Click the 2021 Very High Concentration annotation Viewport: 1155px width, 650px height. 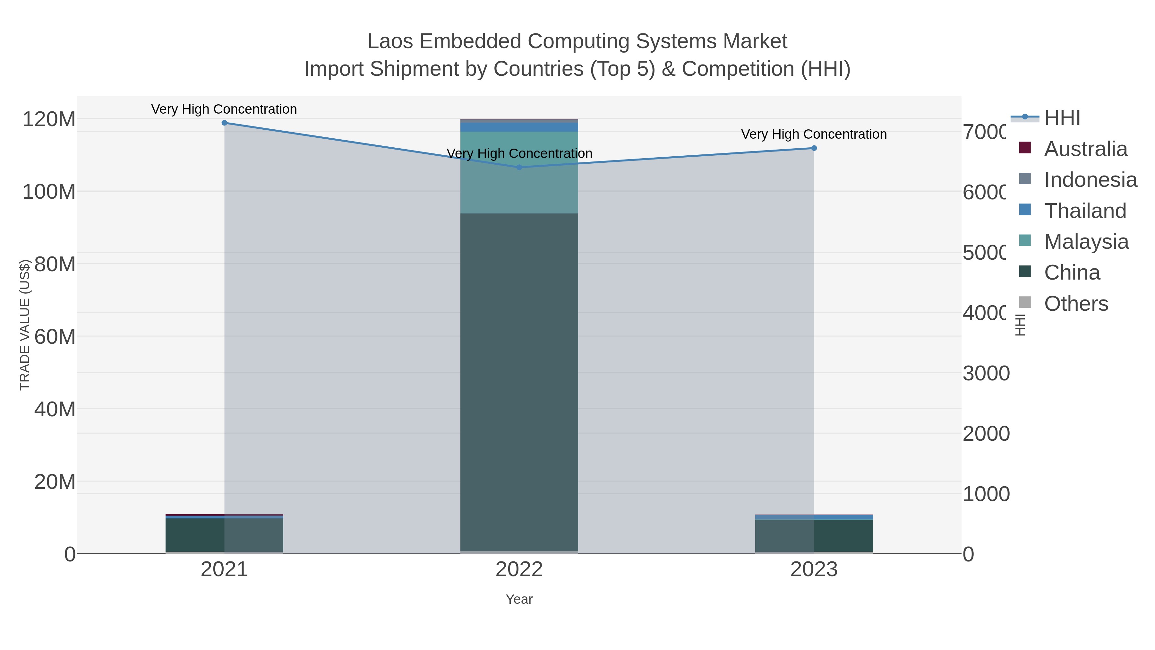tap(224, 109)
